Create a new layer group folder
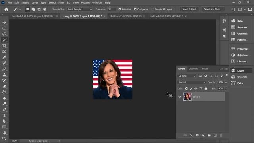254x143 pixels. (209, 135)
